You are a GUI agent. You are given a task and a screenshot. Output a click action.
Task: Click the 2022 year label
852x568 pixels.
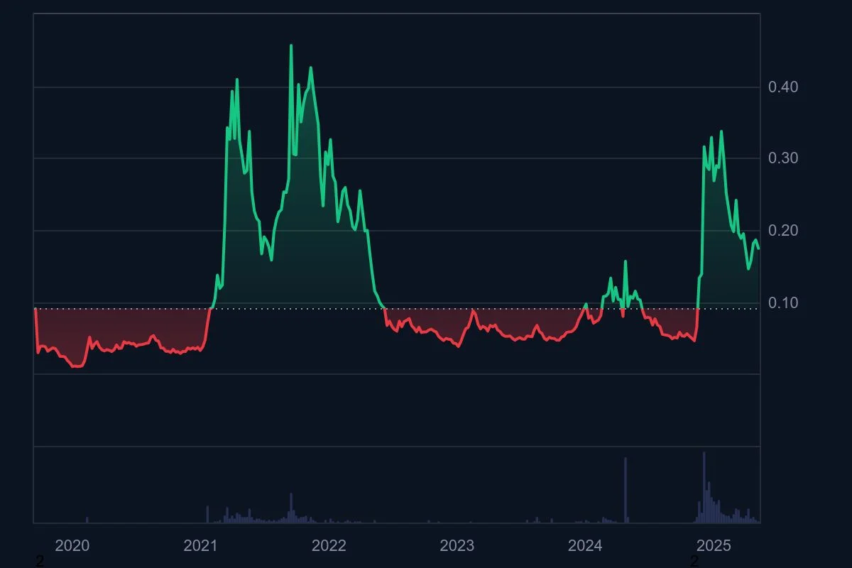[x=329, y=545]
